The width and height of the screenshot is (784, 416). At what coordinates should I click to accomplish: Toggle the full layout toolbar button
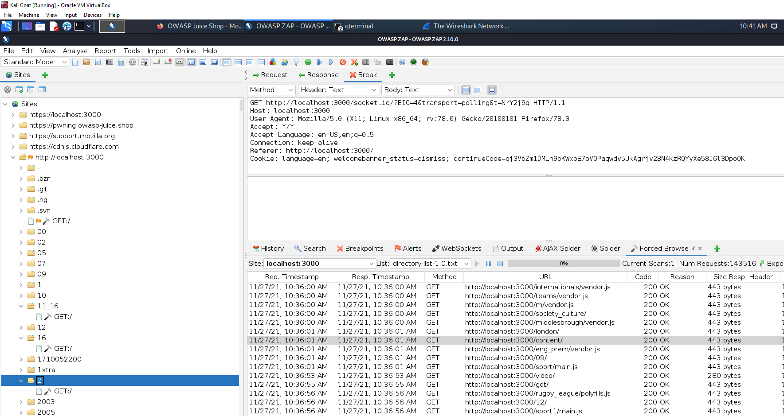coord(214,62)
